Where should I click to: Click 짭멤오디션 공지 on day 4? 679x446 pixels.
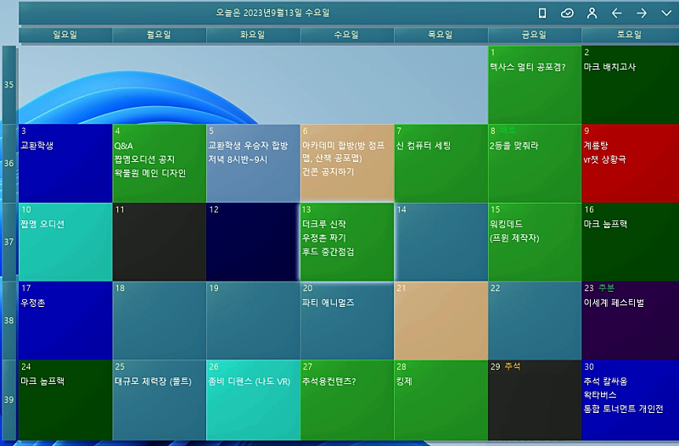coord(144,159)
